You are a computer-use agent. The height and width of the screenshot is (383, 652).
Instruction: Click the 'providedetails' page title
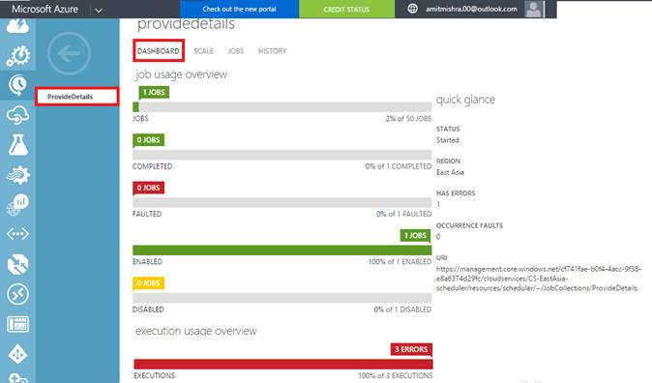(x=186, y=24)
